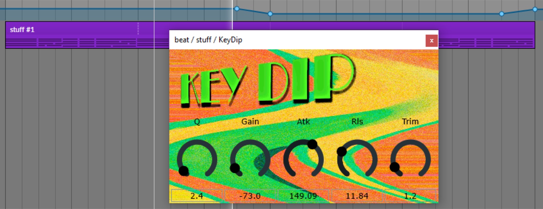Select the Atk value field 149.09
This screenshot has width=543, height=209.
point(303,196)
